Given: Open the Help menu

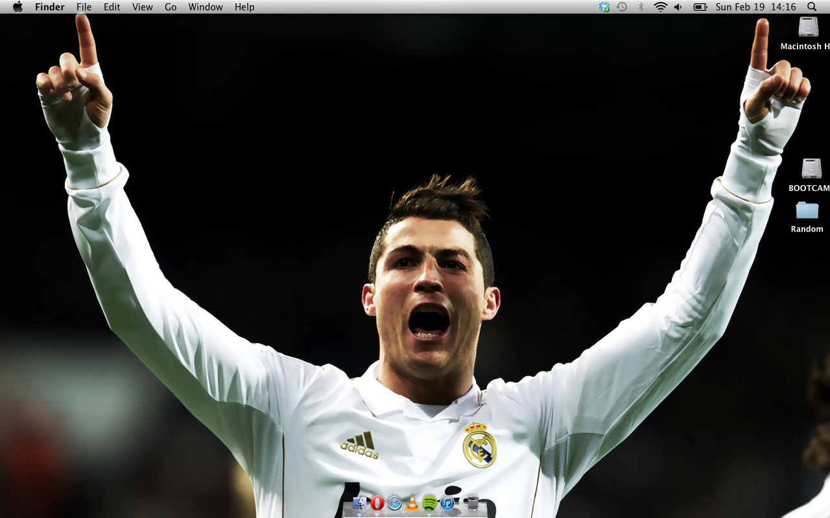Looking at the screenshot, I should [x=244, y=7].
